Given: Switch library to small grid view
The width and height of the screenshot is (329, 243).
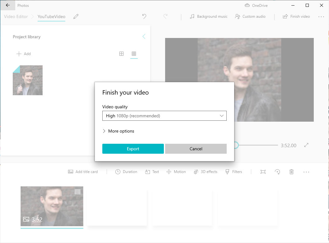Looking at the screenshot, I should point(134,54).
